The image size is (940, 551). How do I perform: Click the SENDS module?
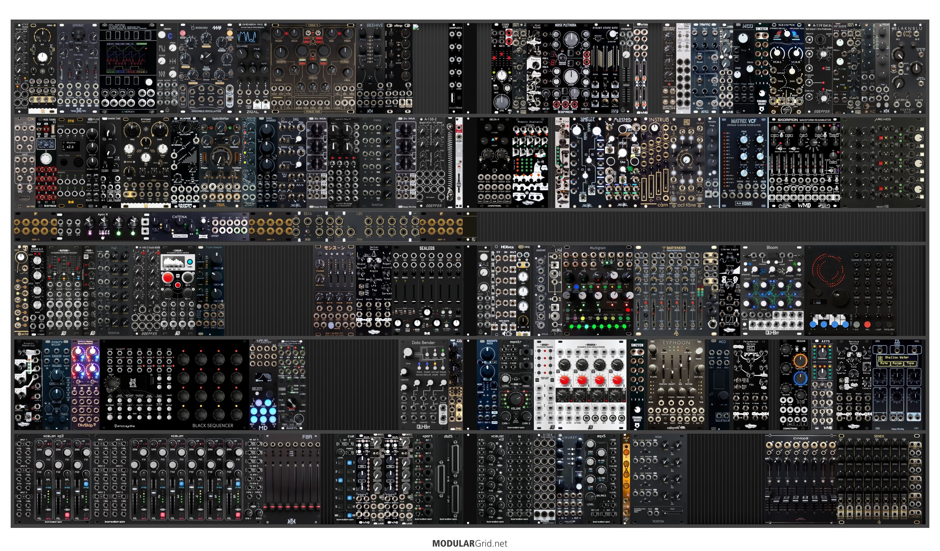(879, 479)
